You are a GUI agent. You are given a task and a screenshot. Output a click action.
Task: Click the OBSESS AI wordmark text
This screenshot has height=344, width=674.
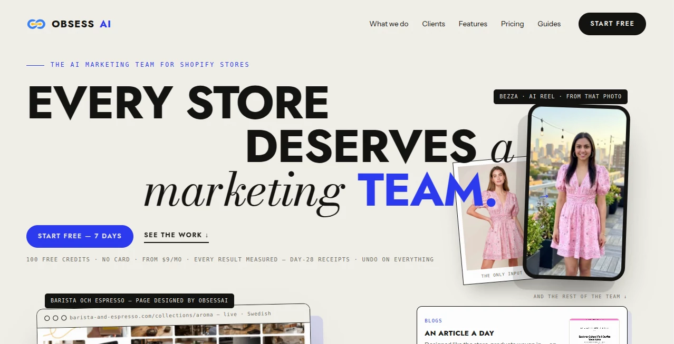tap(81, 24)
